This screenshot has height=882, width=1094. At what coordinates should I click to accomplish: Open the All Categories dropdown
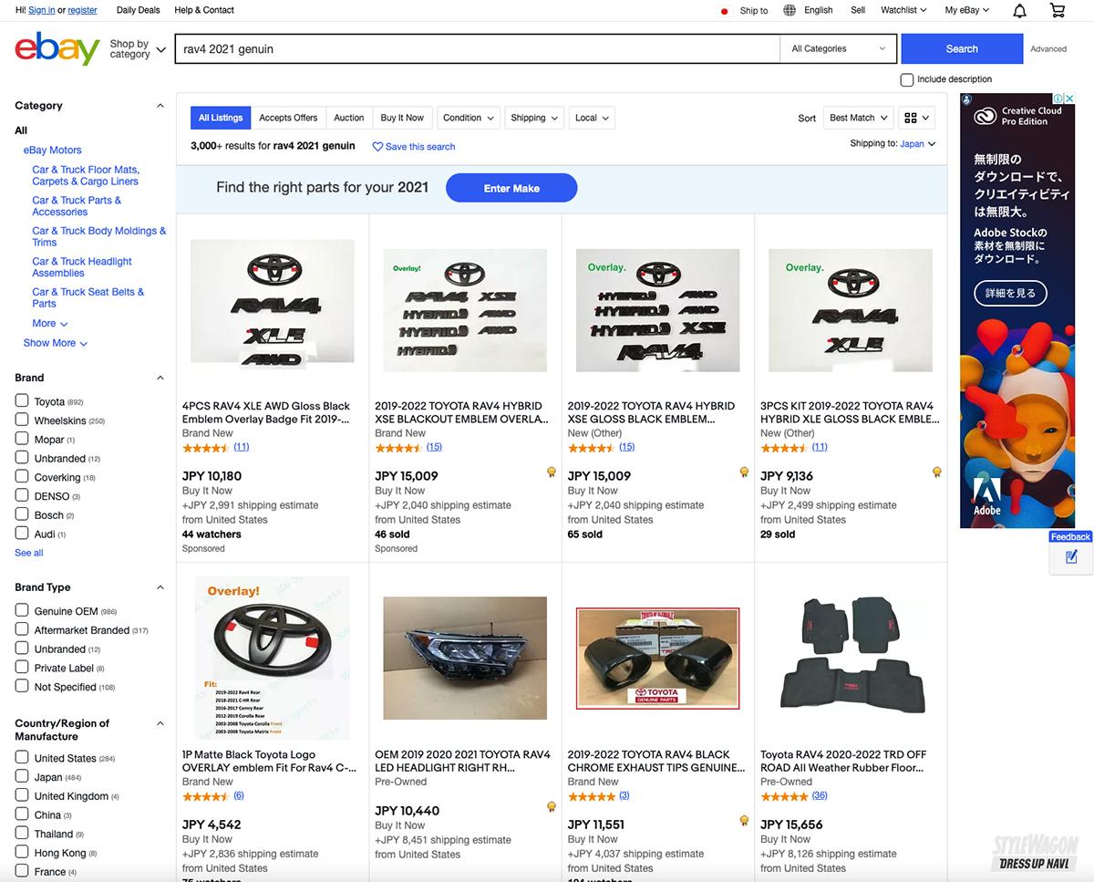(838, 49)
